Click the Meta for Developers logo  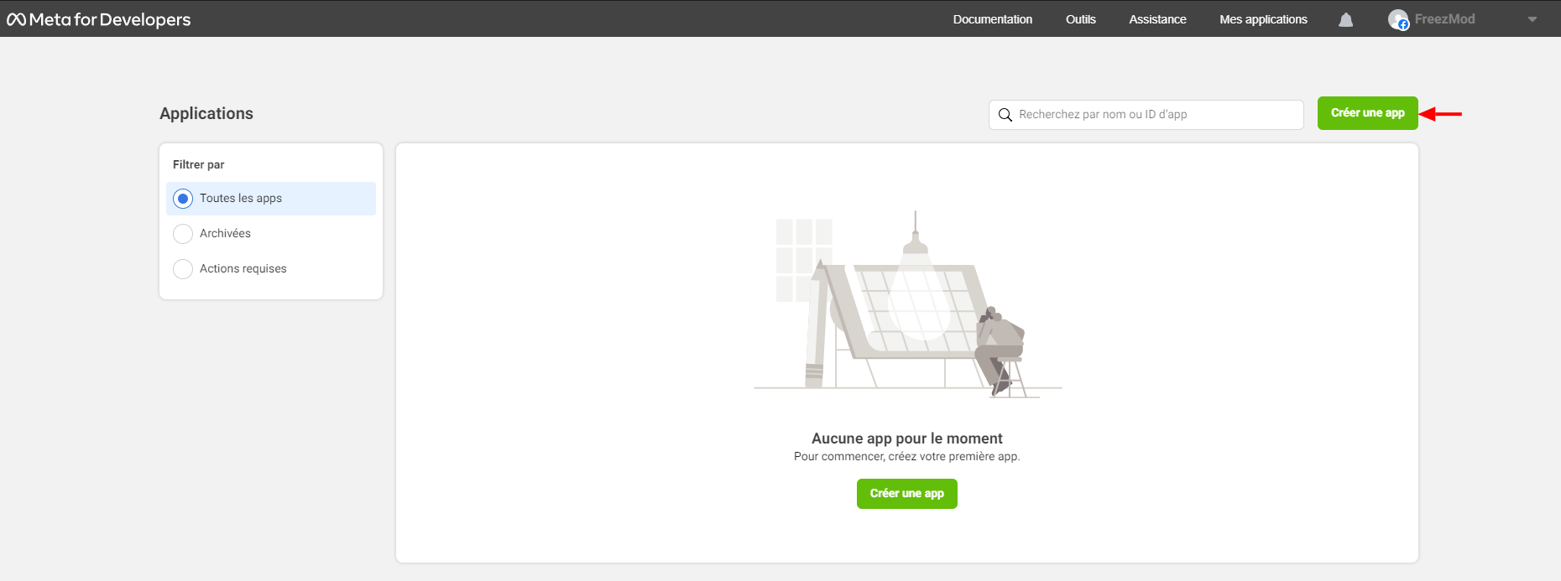[x=99, y=19]
